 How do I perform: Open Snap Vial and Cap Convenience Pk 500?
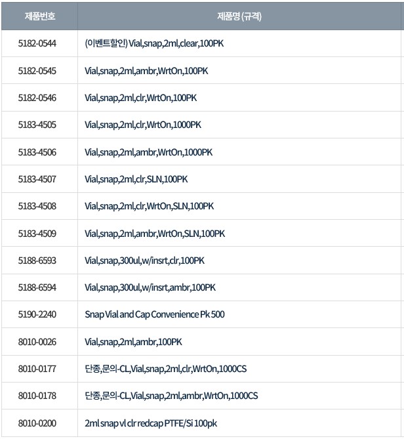[155, 314]
